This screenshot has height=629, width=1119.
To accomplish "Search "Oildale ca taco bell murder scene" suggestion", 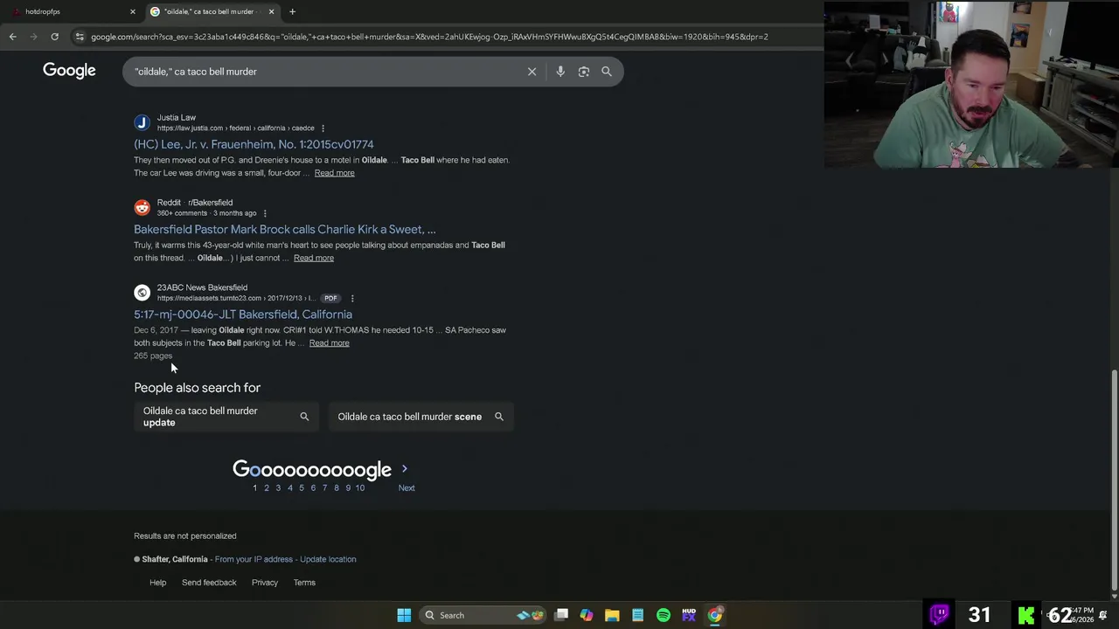I will tap(420, 417).
